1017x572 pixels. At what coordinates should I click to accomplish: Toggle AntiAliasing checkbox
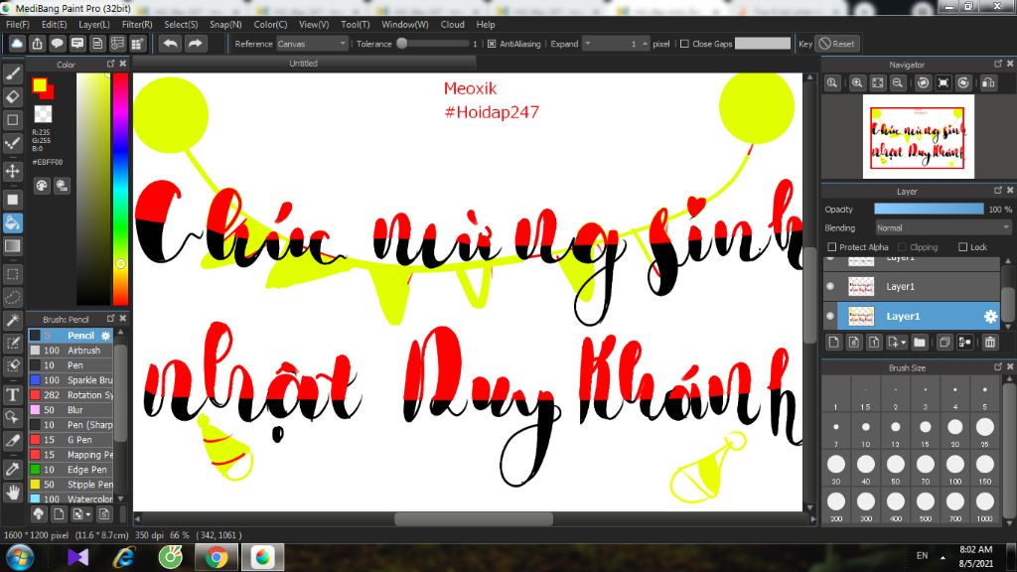coord(492,44)
